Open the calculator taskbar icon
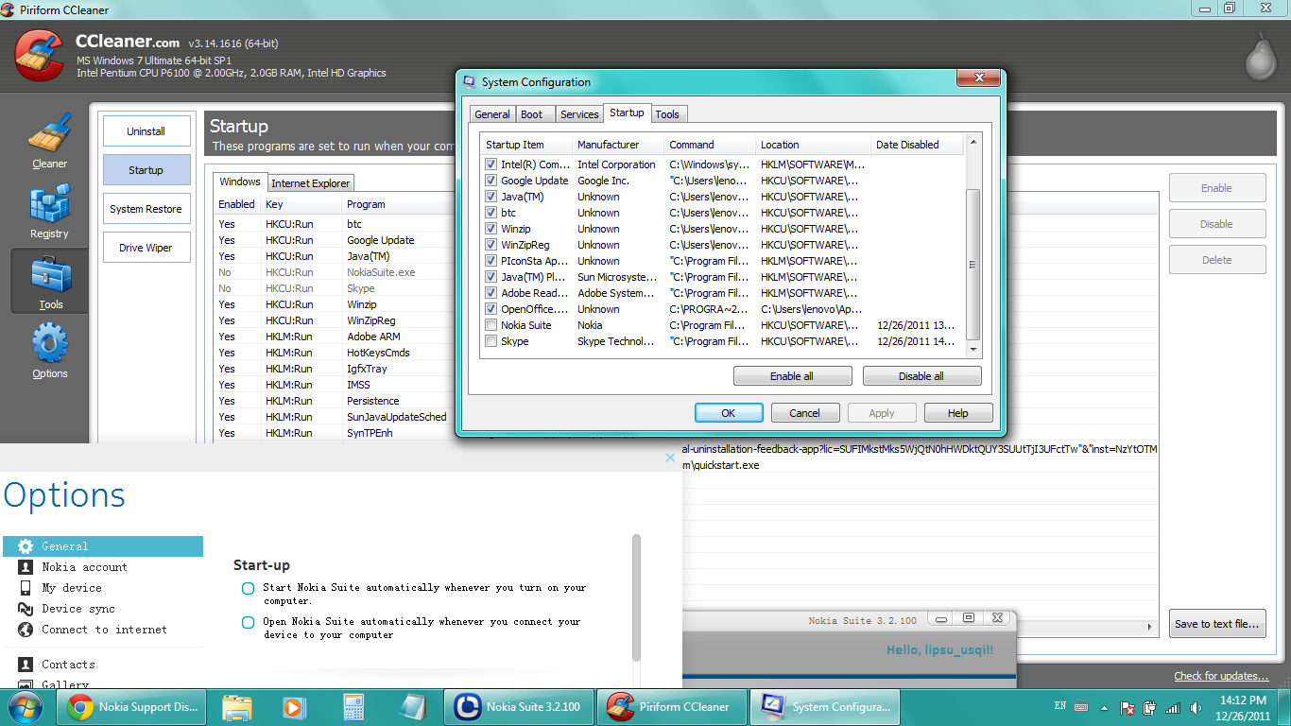Image resolution: width=1291 pixels, height=726 pixels. point(354,707)
